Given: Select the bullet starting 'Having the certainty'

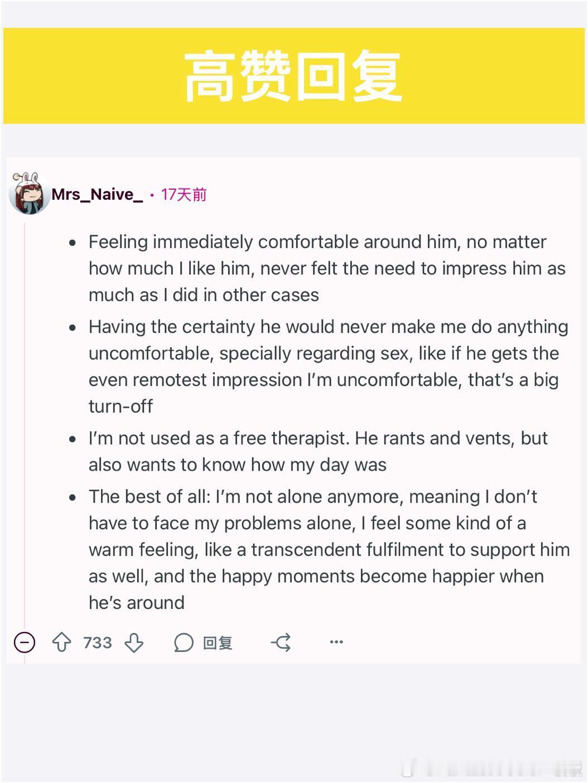Looking at the screenshot, I should click(x=329, y=366).
